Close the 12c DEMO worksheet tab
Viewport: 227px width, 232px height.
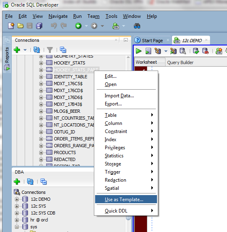tap(206, 40)
